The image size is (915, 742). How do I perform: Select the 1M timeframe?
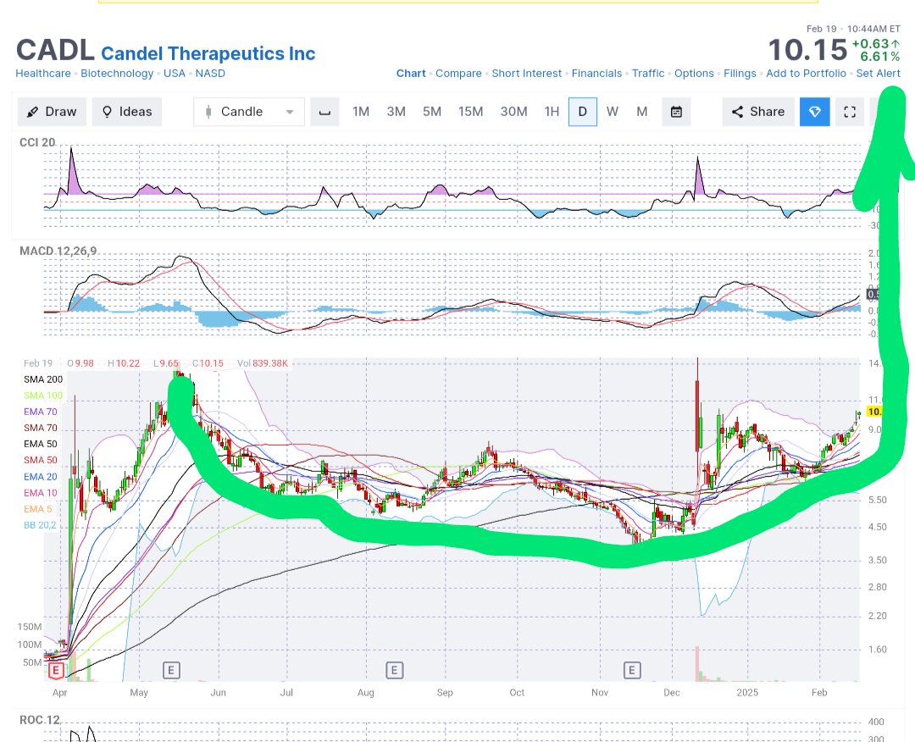click(361, 112)
